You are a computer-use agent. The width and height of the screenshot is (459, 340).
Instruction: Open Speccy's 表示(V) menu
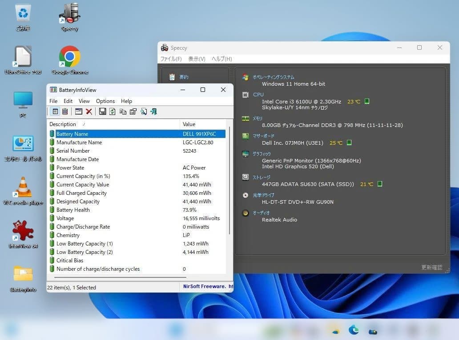coord(197,59)
